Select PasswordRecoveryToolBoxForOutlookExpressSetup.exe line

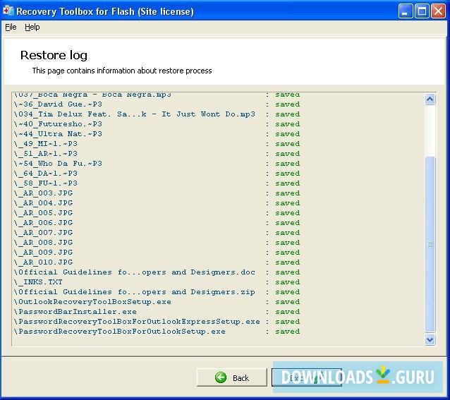[x=157, y=322]
